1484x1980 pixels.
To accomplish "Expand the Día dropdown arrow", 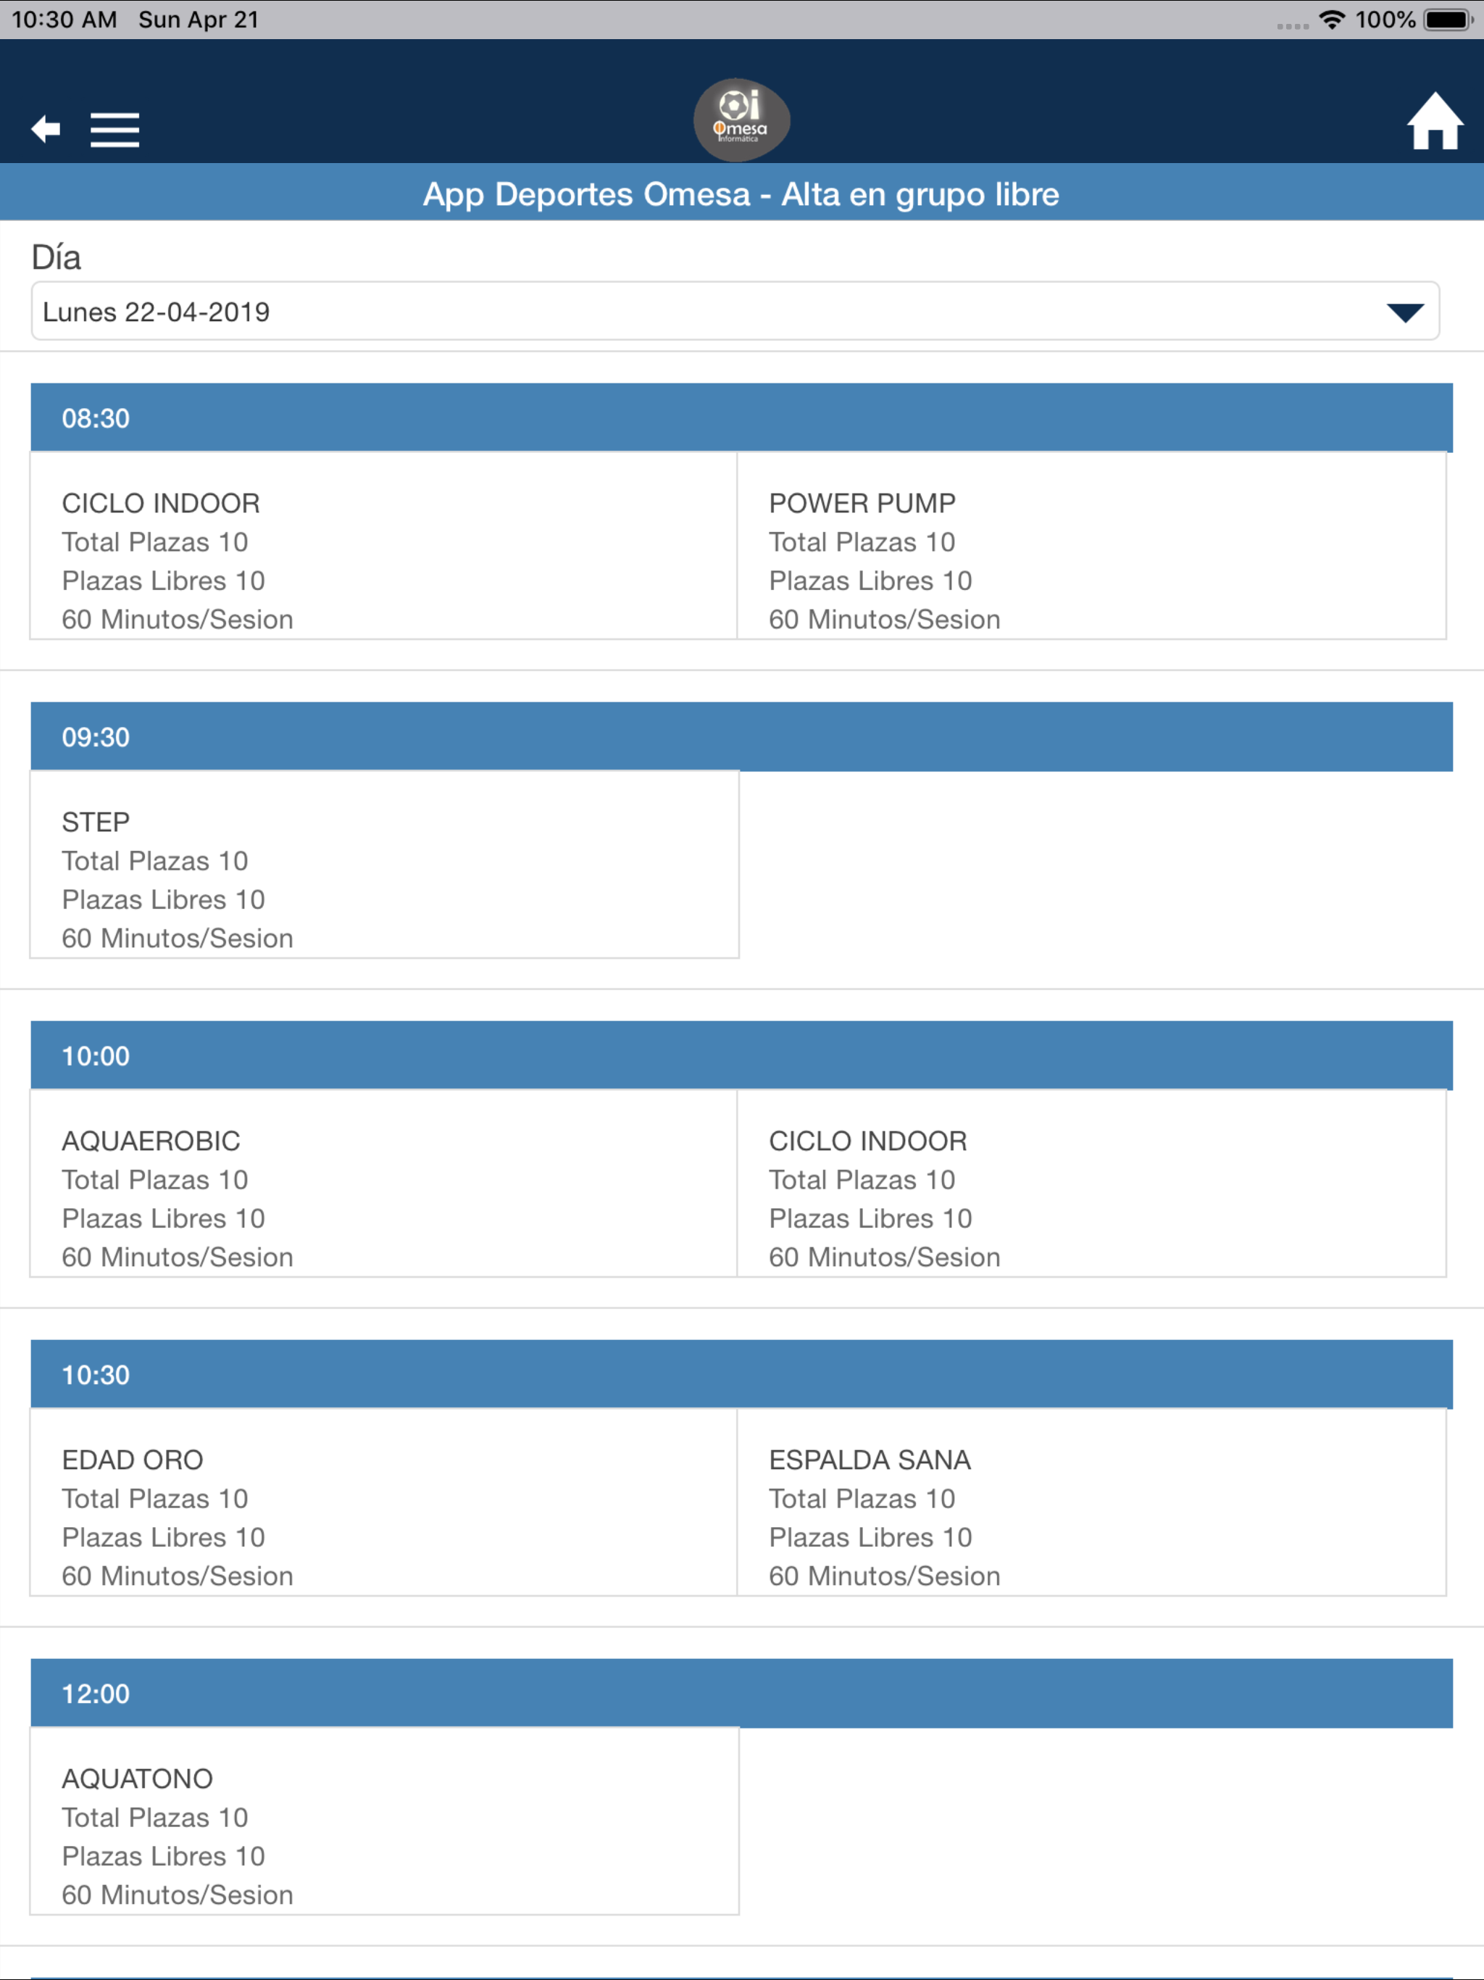I will tap(1405, 312).
